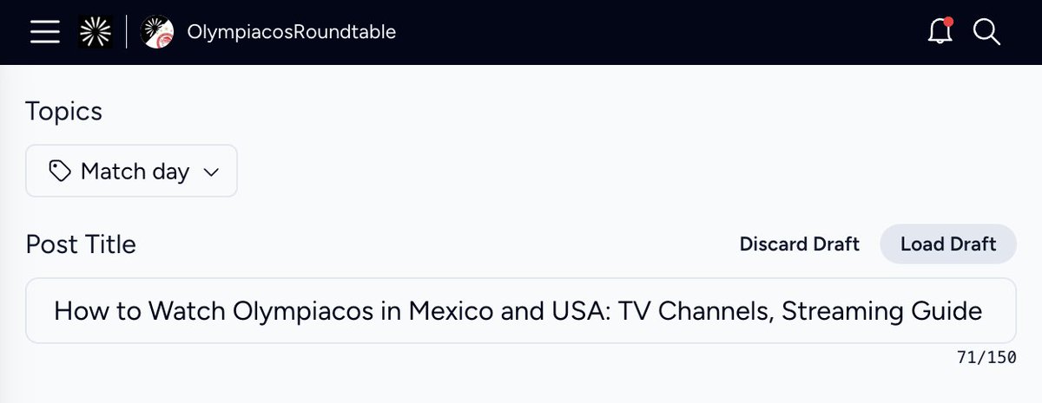The image size is (1042, 403).
Task: Place cursor at end of Streaming Guide text
Action: tap(983, 310)
